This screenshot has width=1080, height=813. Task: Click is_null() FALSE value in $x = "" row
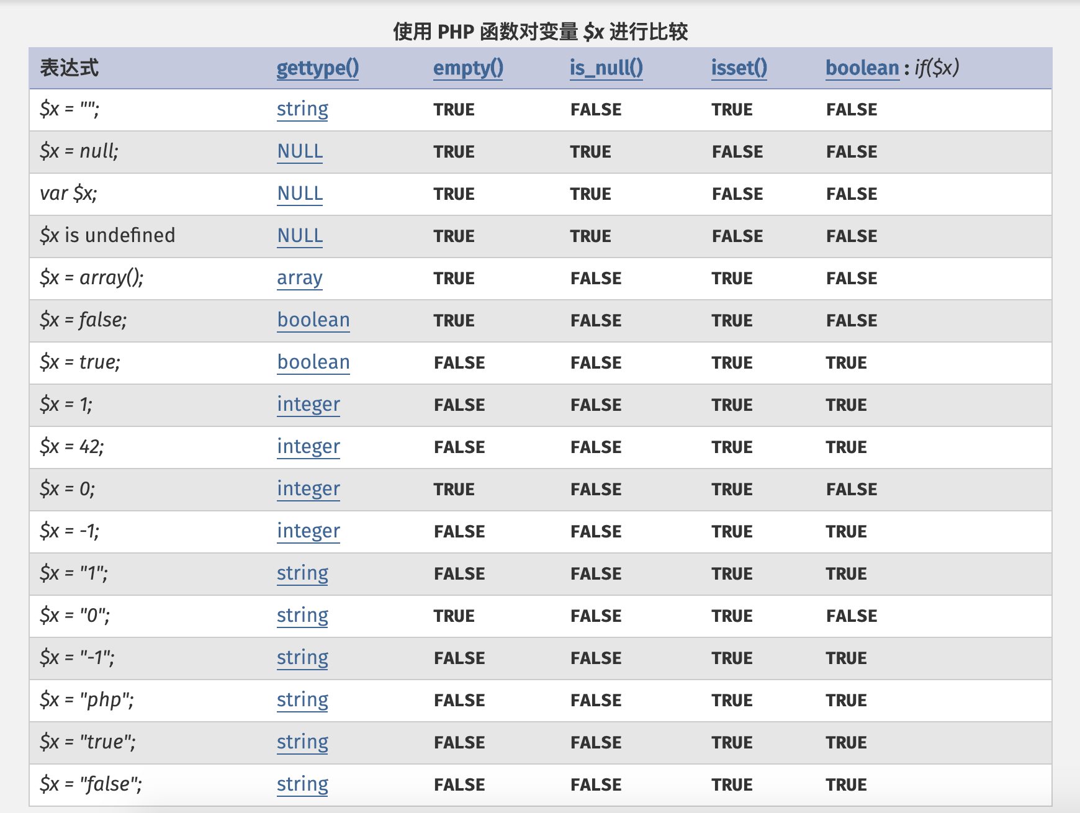tap(596, 110)
